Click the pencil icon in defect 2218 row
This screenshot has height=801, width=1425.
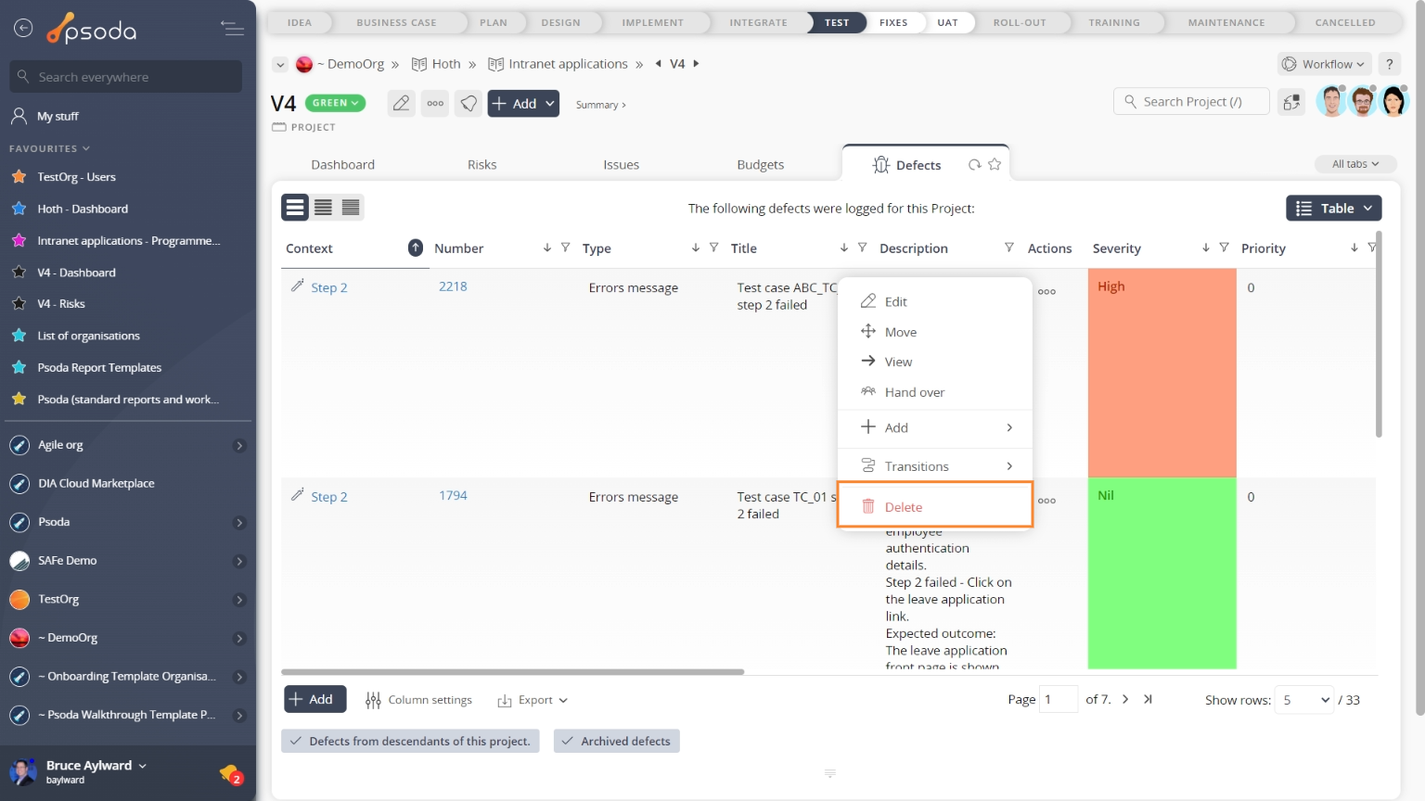click(x=297, y=286)
